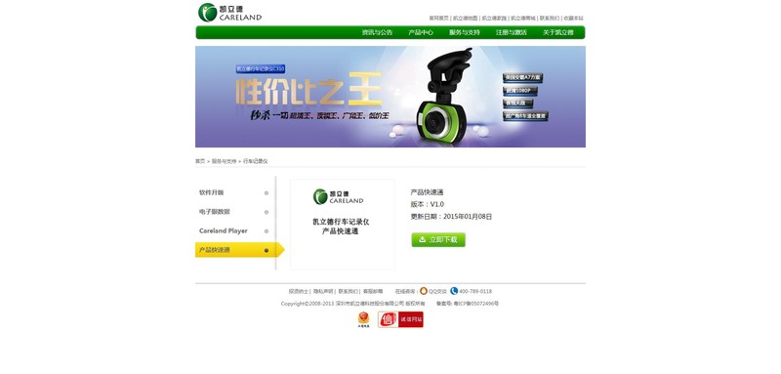The width and height of the screenshot is (781, 374).
Task: Open the 客服邮箱 footer link
Action: click(373, 291)
